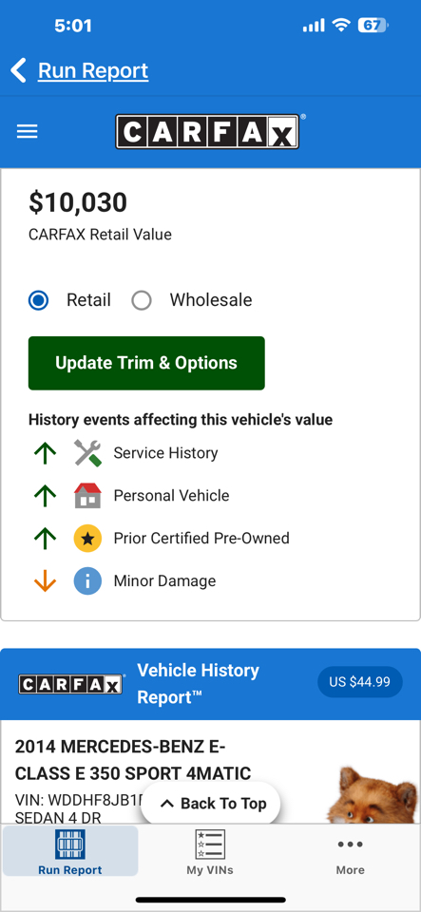421x912 pixels.
Task: Tap the back chevron arrow
Action: point(19,70)
